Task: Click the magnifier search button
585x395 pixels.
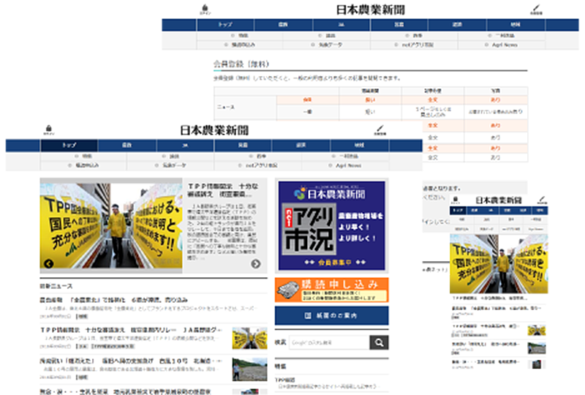Action: click(379, 342)
